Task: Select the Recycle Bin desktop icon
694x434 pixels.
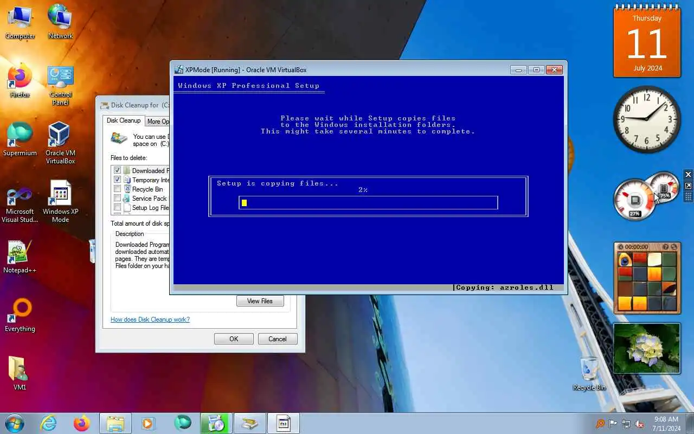Action: coord(589,374)
